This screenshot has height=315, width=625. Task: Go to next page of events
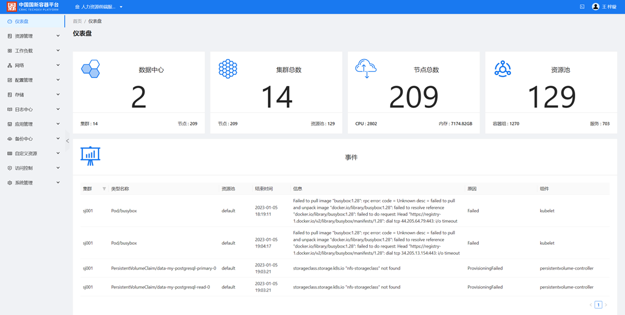[606, 305]
